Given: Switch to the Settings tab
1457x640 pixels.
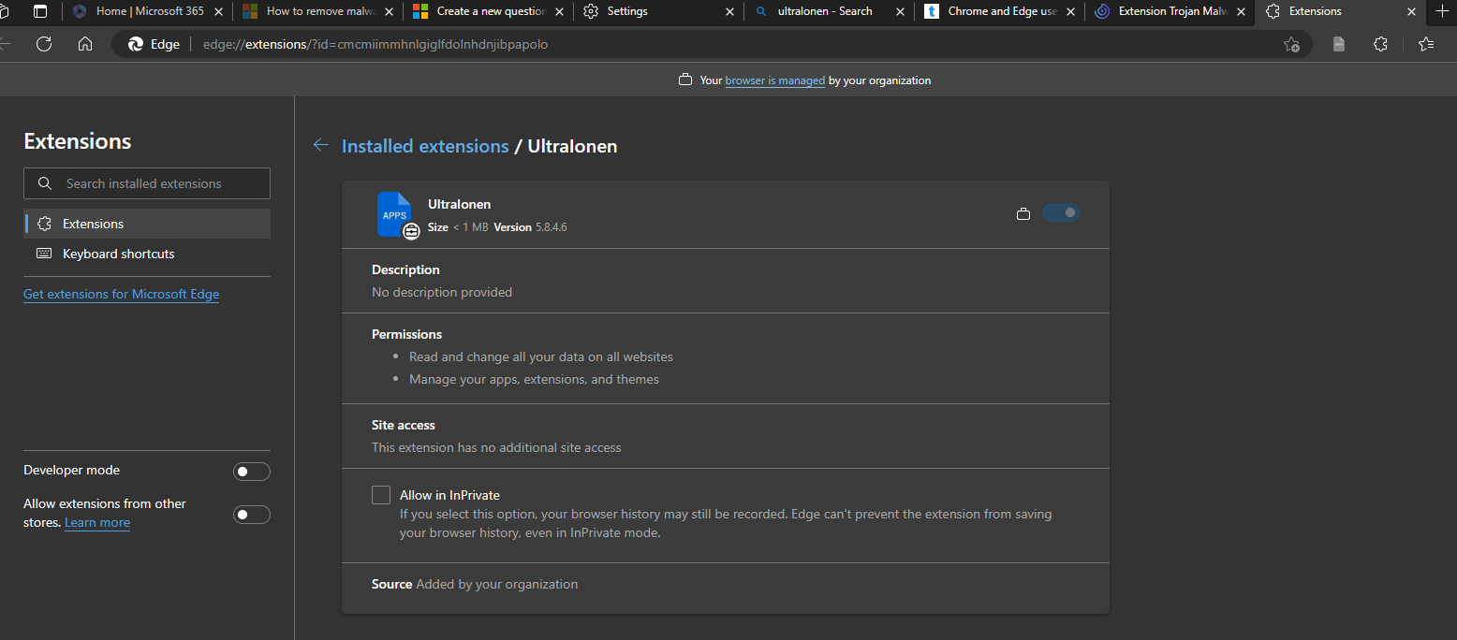Looking at the screenshot, I should point(659,11).
